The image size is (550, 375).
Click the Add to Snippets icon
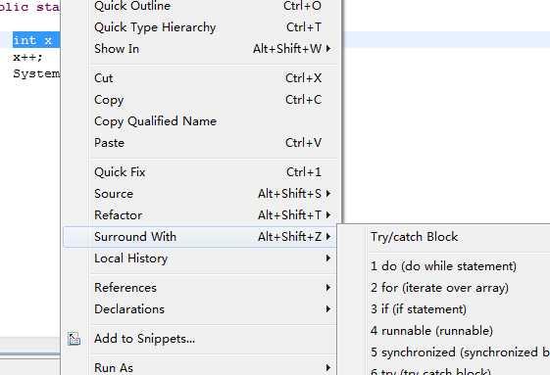point(74,339)
